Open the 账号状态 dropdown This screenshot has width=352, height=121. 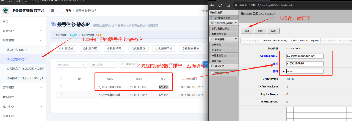point(103,64)
